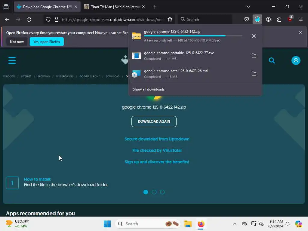Select the second install step dot
This screenshot has height=231, width=308.
point(154,192)
